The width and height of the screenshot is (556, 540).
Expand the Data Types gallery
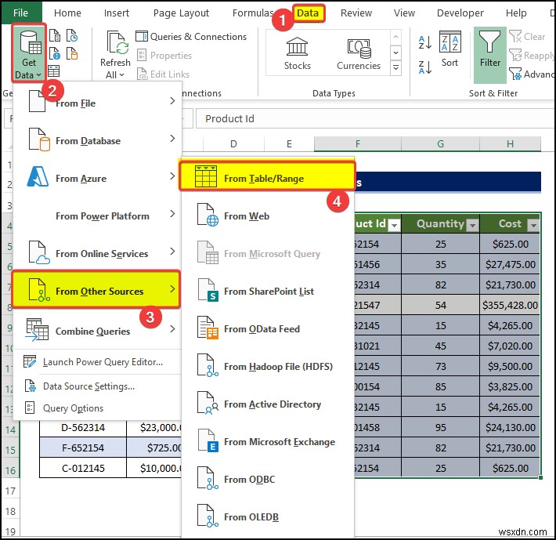tap(395, 67)
